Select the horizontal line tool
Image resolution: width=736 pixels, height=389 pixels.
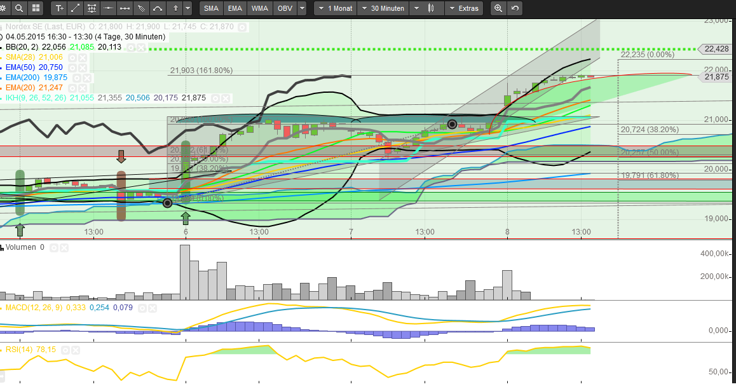[109, 8]
